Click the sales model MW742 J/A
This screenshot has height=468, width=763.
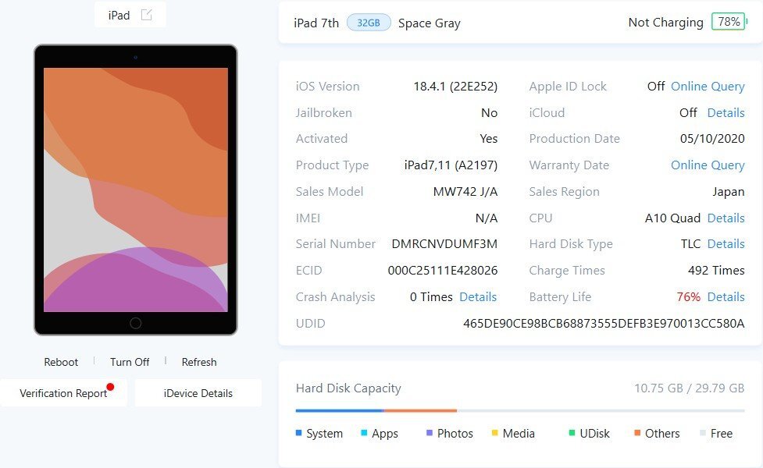[x=465, y=192]
